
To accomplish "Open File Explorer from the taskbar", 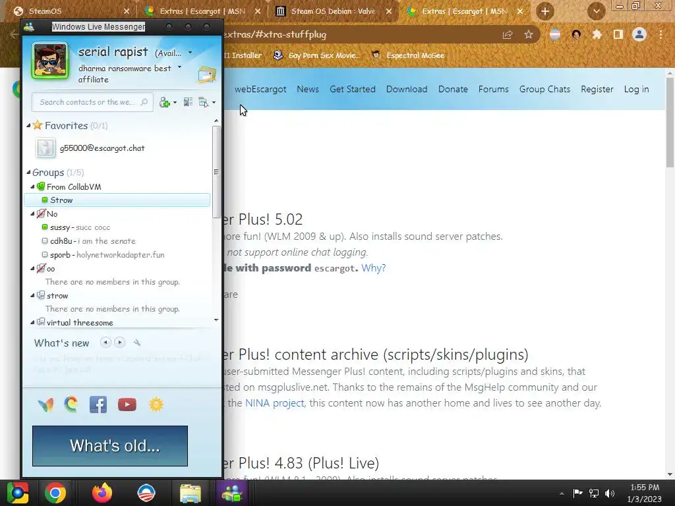I will point(190,493).
